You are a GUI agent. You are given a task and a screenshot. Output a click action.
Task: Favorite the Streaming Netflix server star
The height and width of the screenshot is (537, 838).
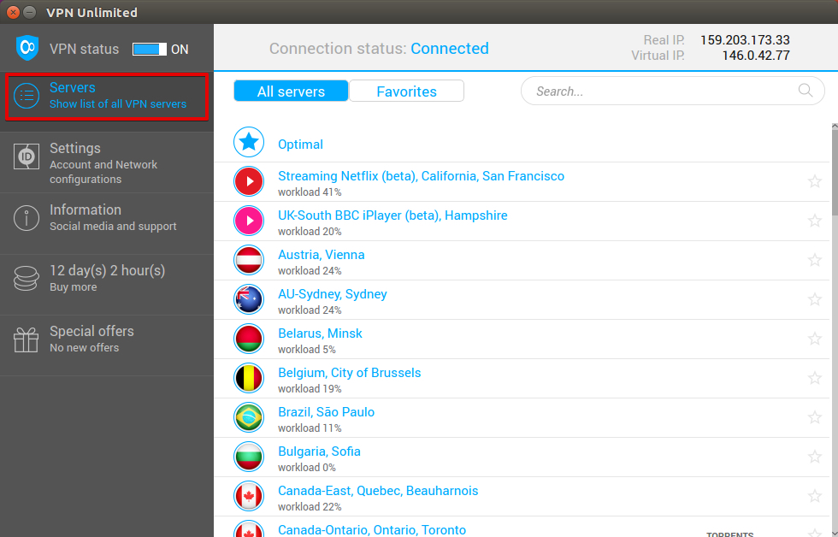pos(814,181)
